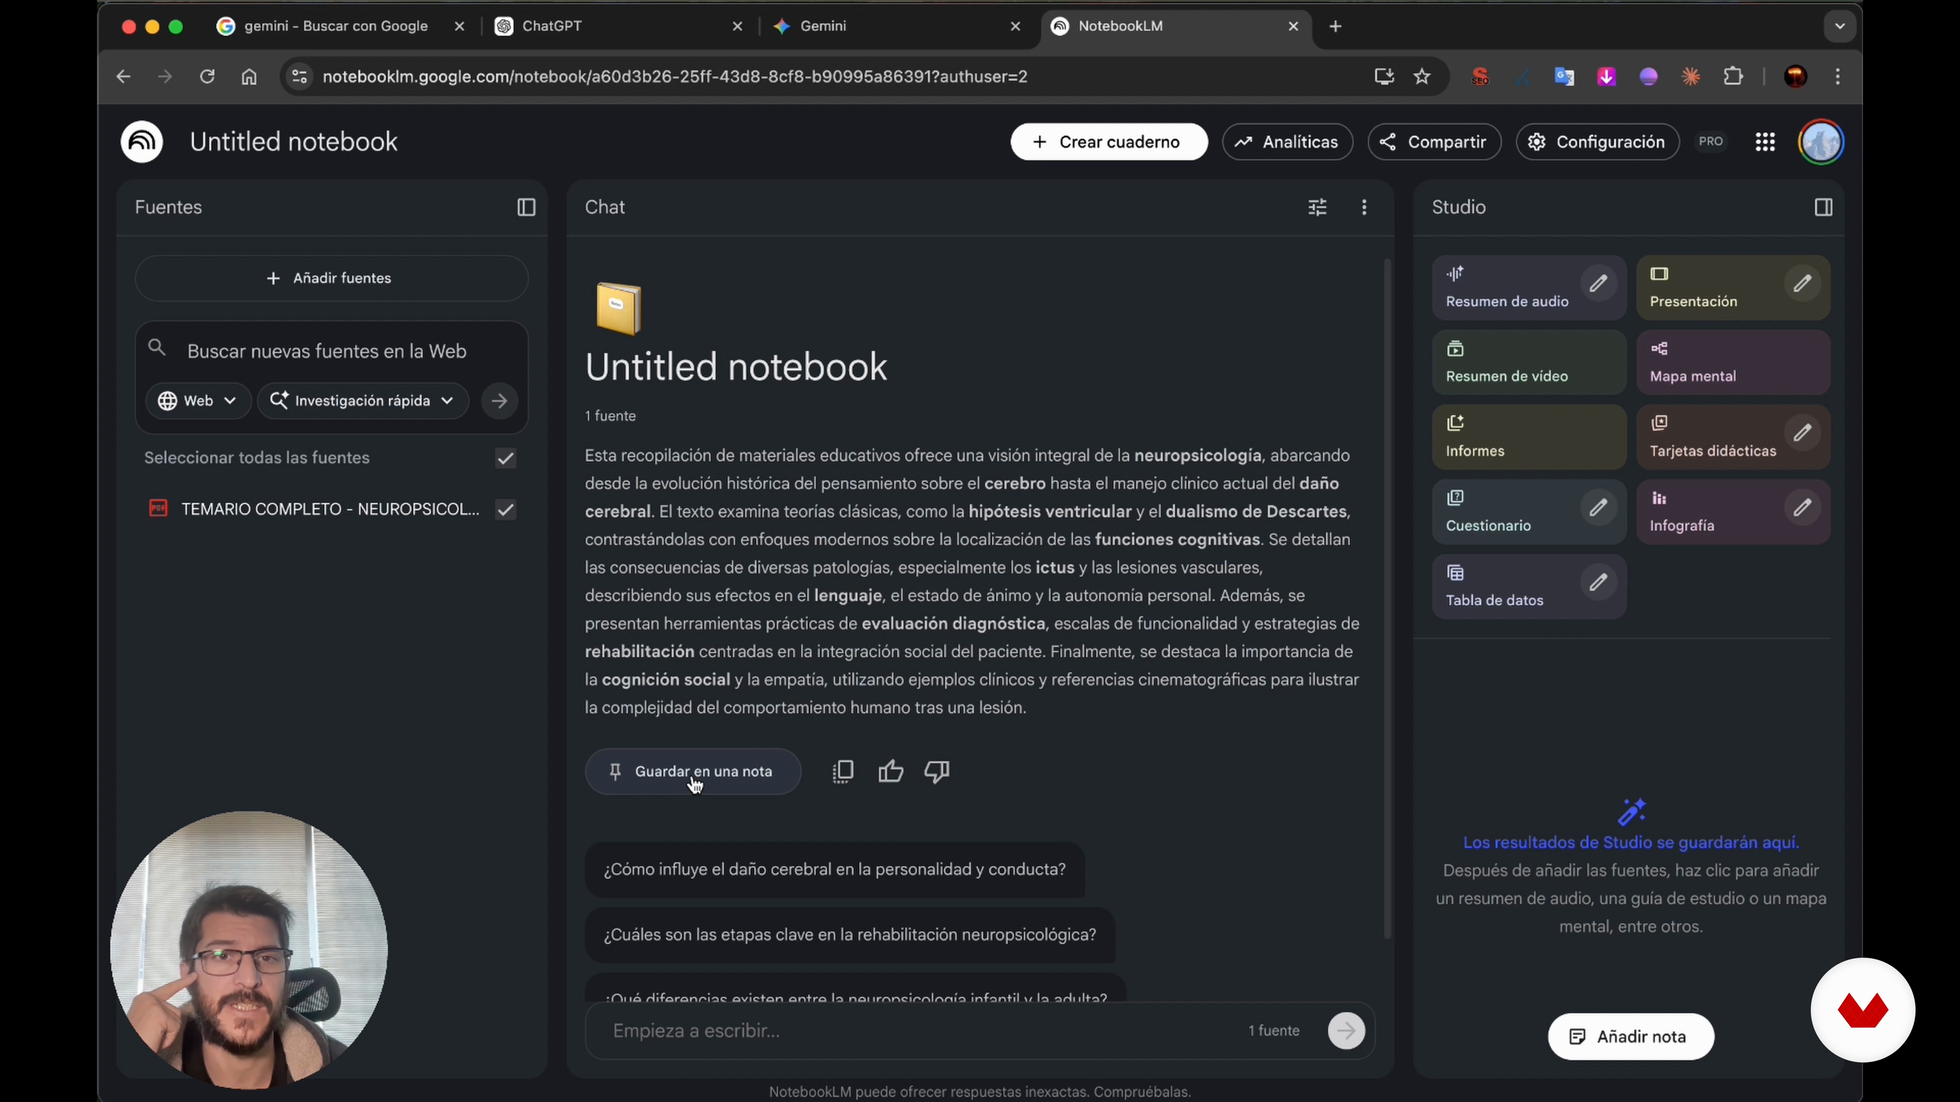Viewport: 1960px width, 1102px height.
Task: Give thumbs down to the summary
Action: 937,771
